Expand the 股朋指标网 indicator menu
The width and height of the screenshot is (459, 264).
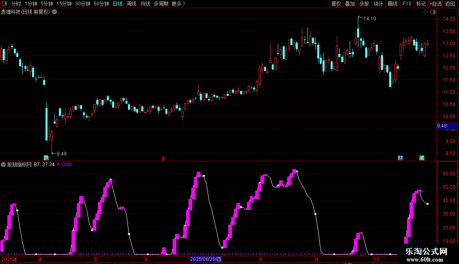[3, 164]
